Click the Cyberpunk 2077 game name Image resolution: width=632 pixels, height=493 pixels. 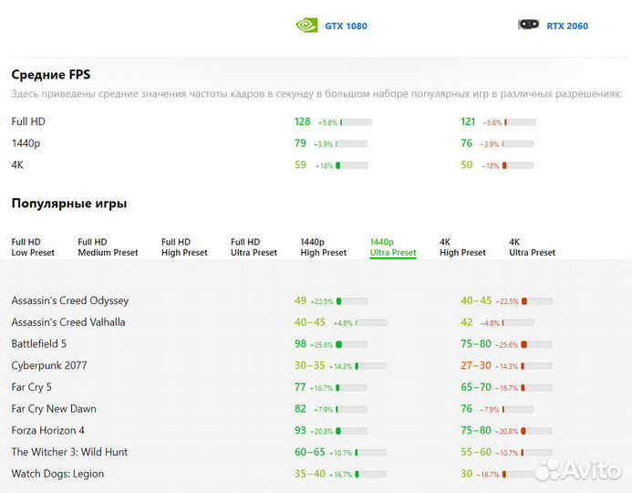(49, 365)
